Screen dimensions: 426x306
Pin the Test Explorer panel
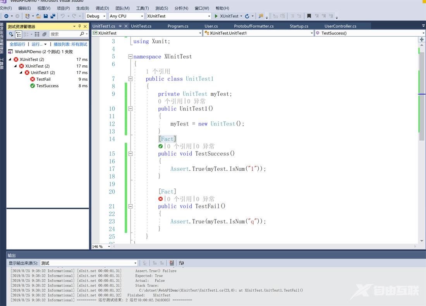[x=80, y=26]
